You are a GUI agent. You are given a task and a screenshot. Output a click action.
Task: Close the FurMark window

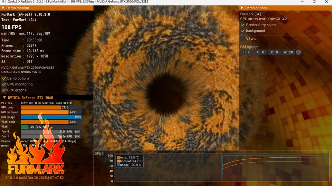(x=326, y=2)
